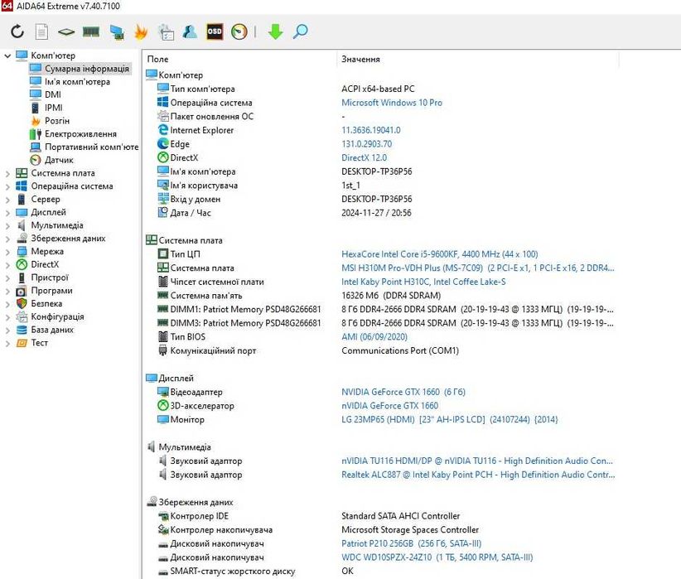Open the report wizard checklist icon
Image resolution: width=681 pixels, height=579 pixels.
click(x=166, y=32)
